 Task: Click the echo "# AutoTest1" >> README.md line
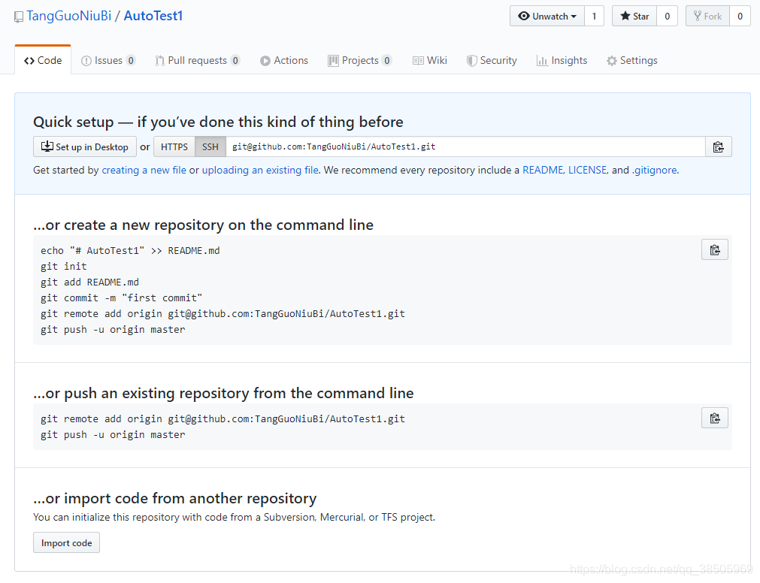[130, 251]
